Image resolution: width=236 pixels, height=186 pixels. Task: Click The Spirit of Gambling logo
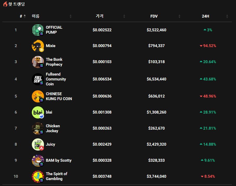(x=38, y=176)
